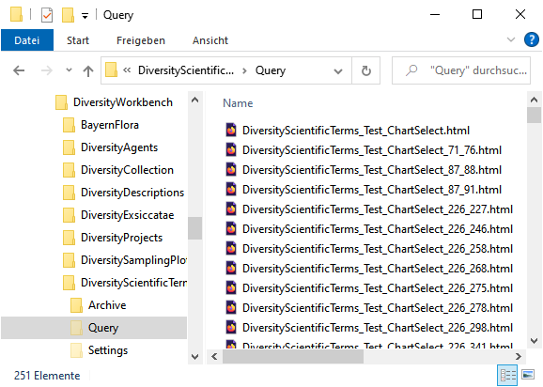Select the Query folder in the tree
This screenshot has height=387, width=543.
pos(94,328)
